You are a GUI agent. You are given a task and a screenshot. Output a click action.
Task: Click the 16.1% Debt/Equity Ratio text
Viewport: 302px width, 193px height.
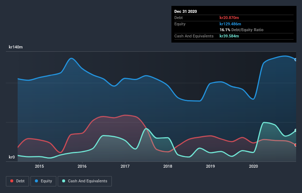coord(242,30)
